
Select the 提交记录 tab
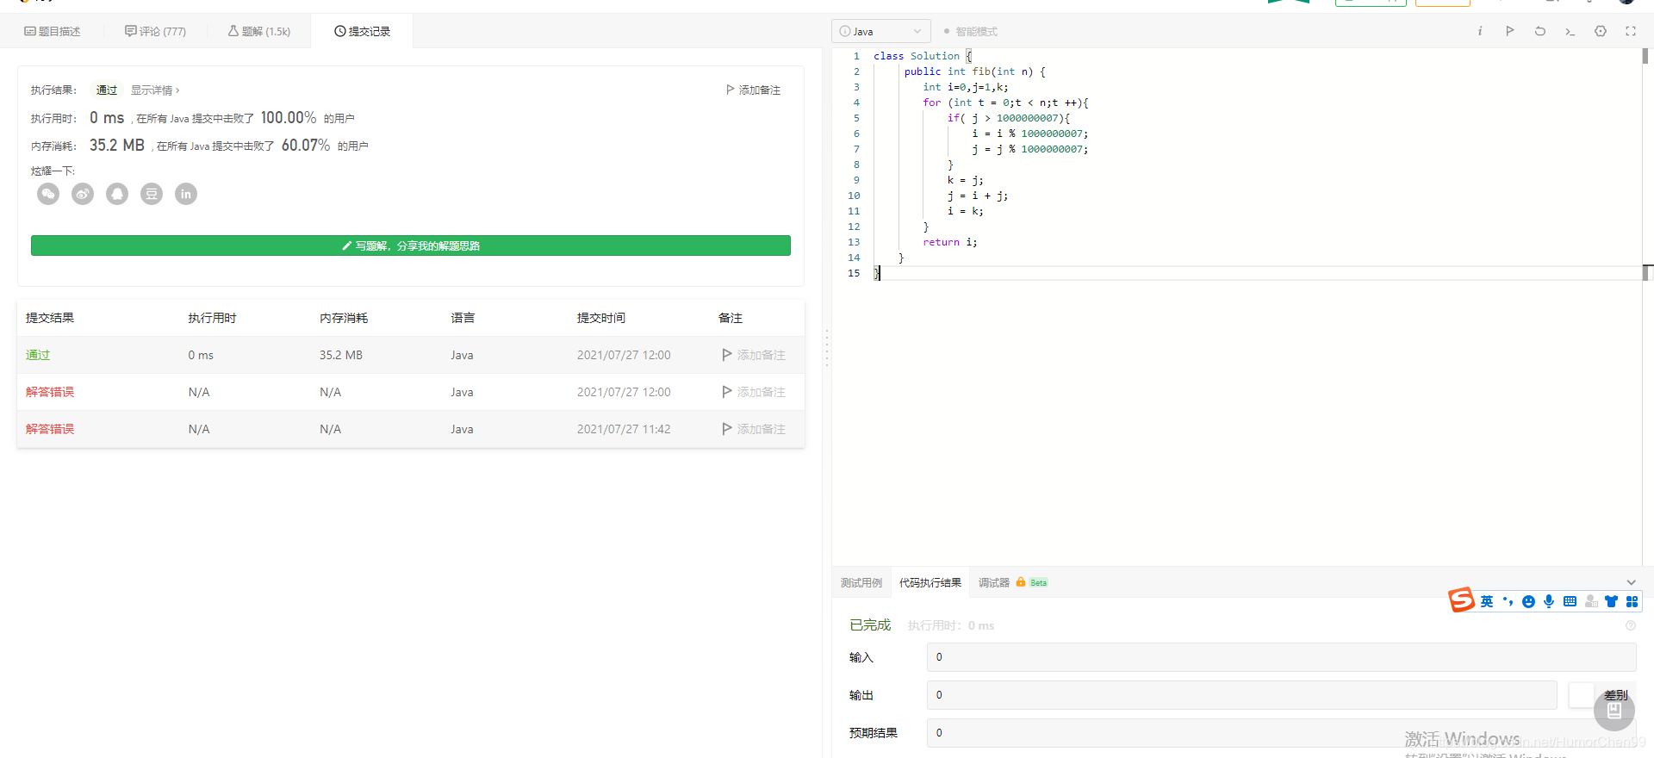pyautogui.click(x=362, y=31)
